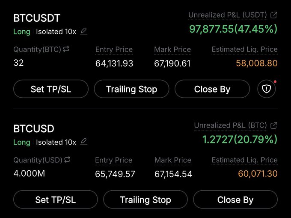Click BTCUSDT Estimated Liq. Price label

pos(244,49)
